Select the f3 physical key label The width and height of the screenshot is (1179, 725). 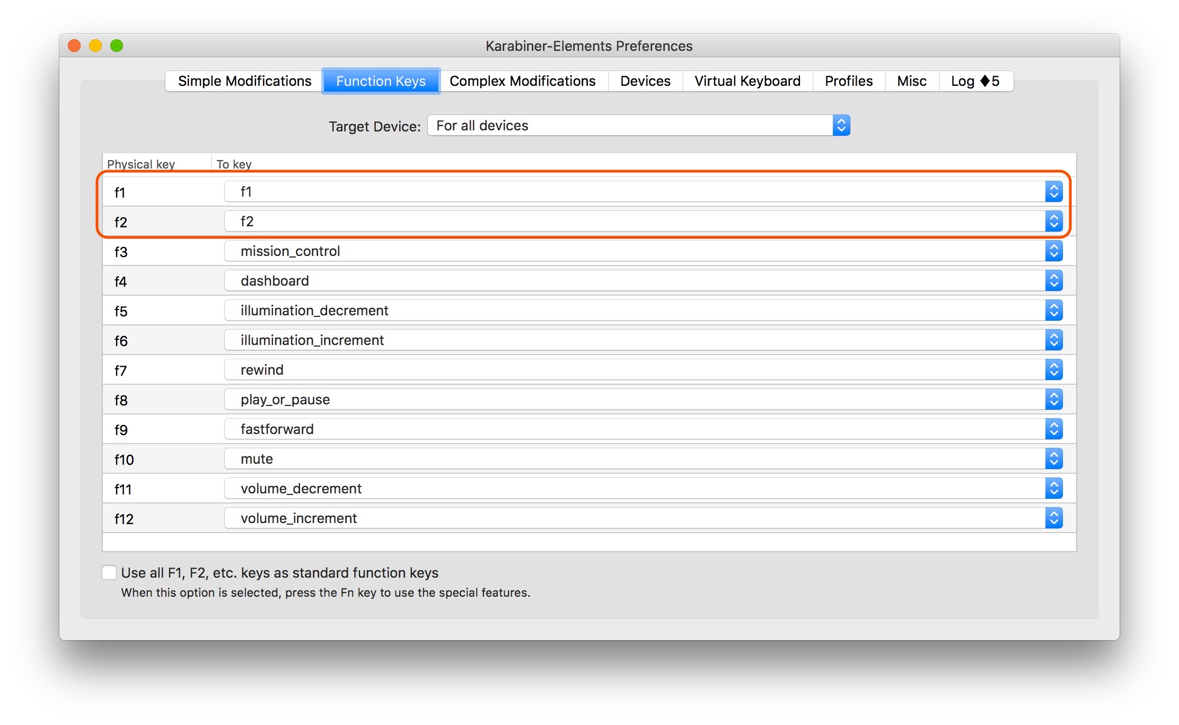click(x=121, y=252)
